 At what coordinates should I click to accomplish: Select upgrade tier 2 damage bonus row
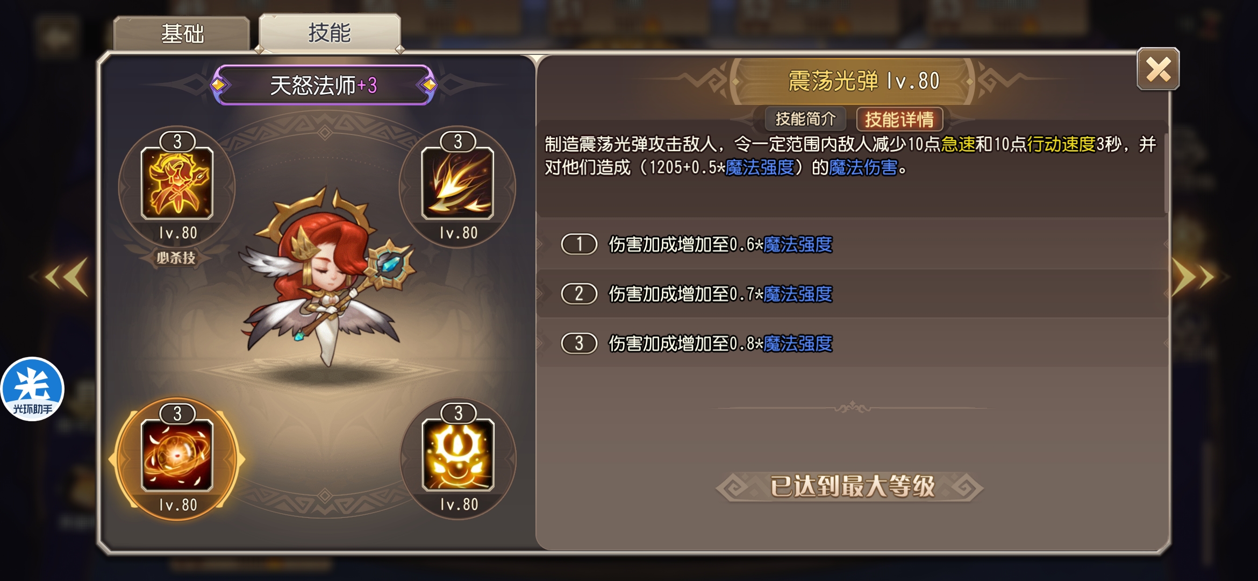(x=852, y=294)
